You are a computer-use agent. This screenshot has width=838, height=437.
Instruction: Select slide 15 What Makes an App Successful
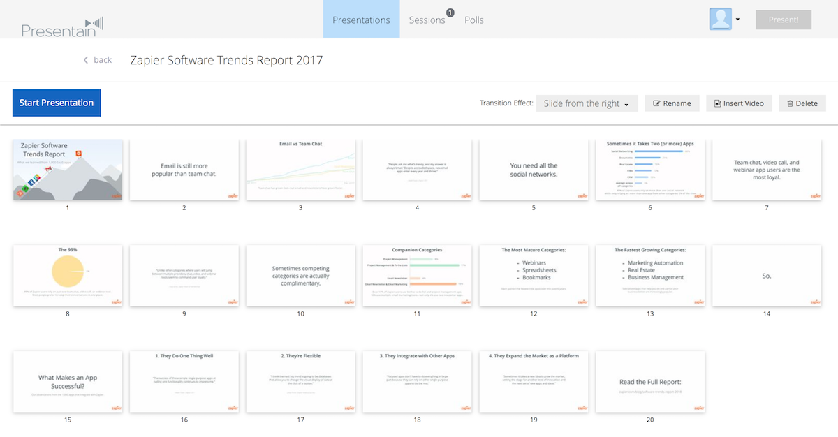click(x=68, y=382)
